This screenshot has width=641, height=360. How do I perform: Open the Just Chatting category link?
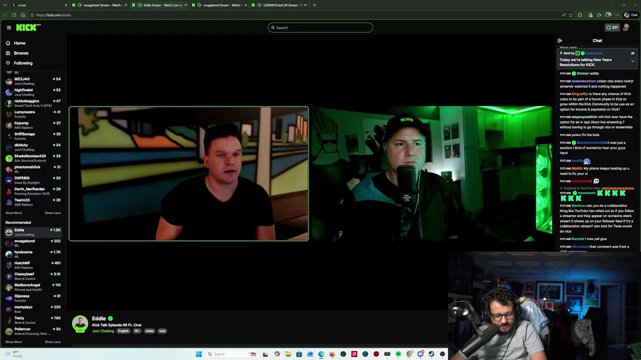pos(103,331)
